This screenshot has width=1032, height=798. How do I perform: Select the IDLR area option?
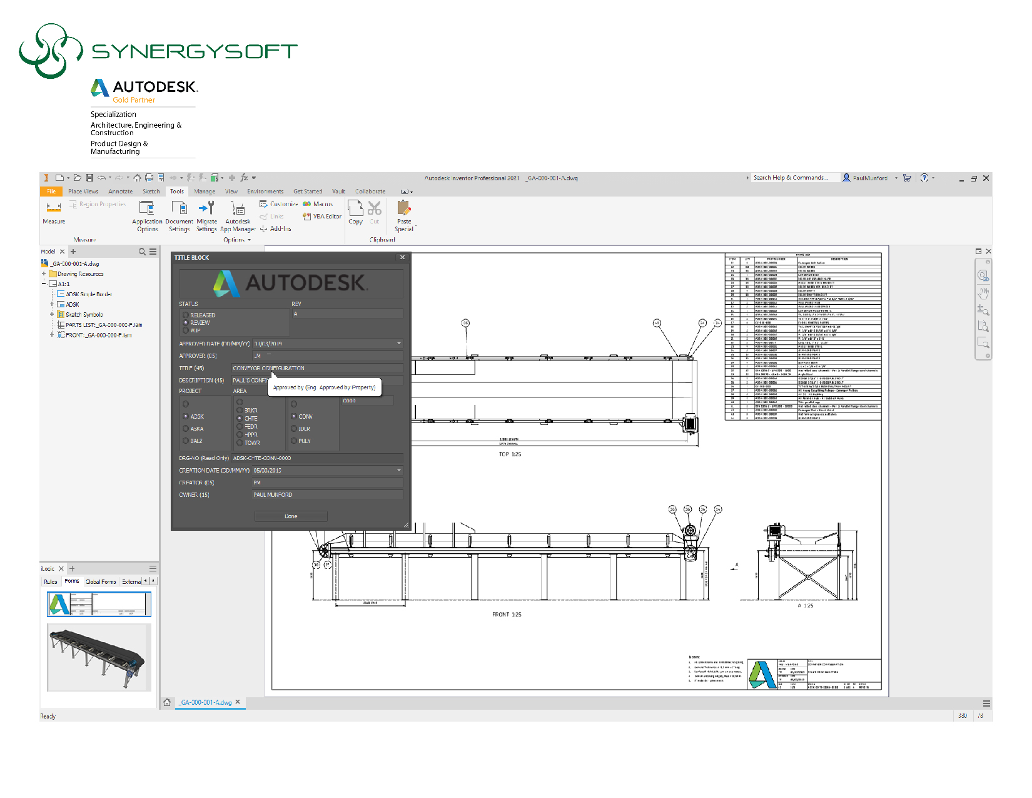[293, 428]
